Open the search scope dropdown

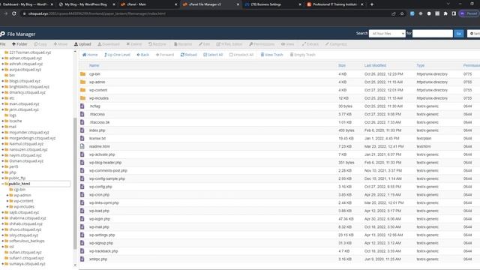(x=387, y=33)
